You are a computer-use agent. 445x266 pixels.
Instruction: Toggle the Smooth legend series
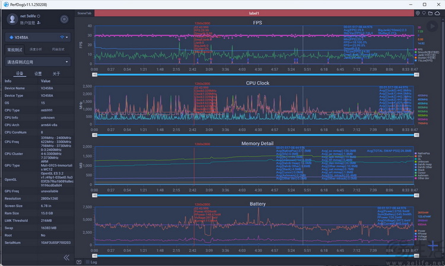[427, 52]
